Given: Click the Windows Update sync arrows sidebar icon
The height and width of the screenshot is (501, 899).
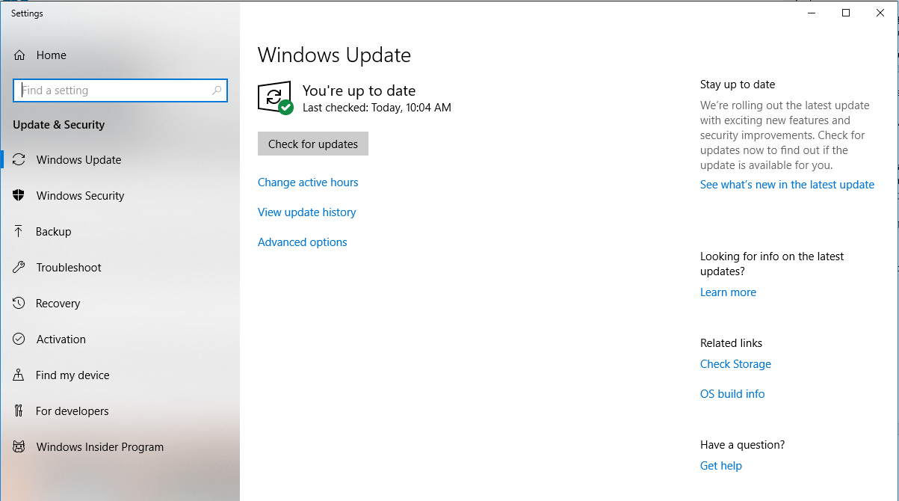Looking at the screenshot, I should 19,160.
